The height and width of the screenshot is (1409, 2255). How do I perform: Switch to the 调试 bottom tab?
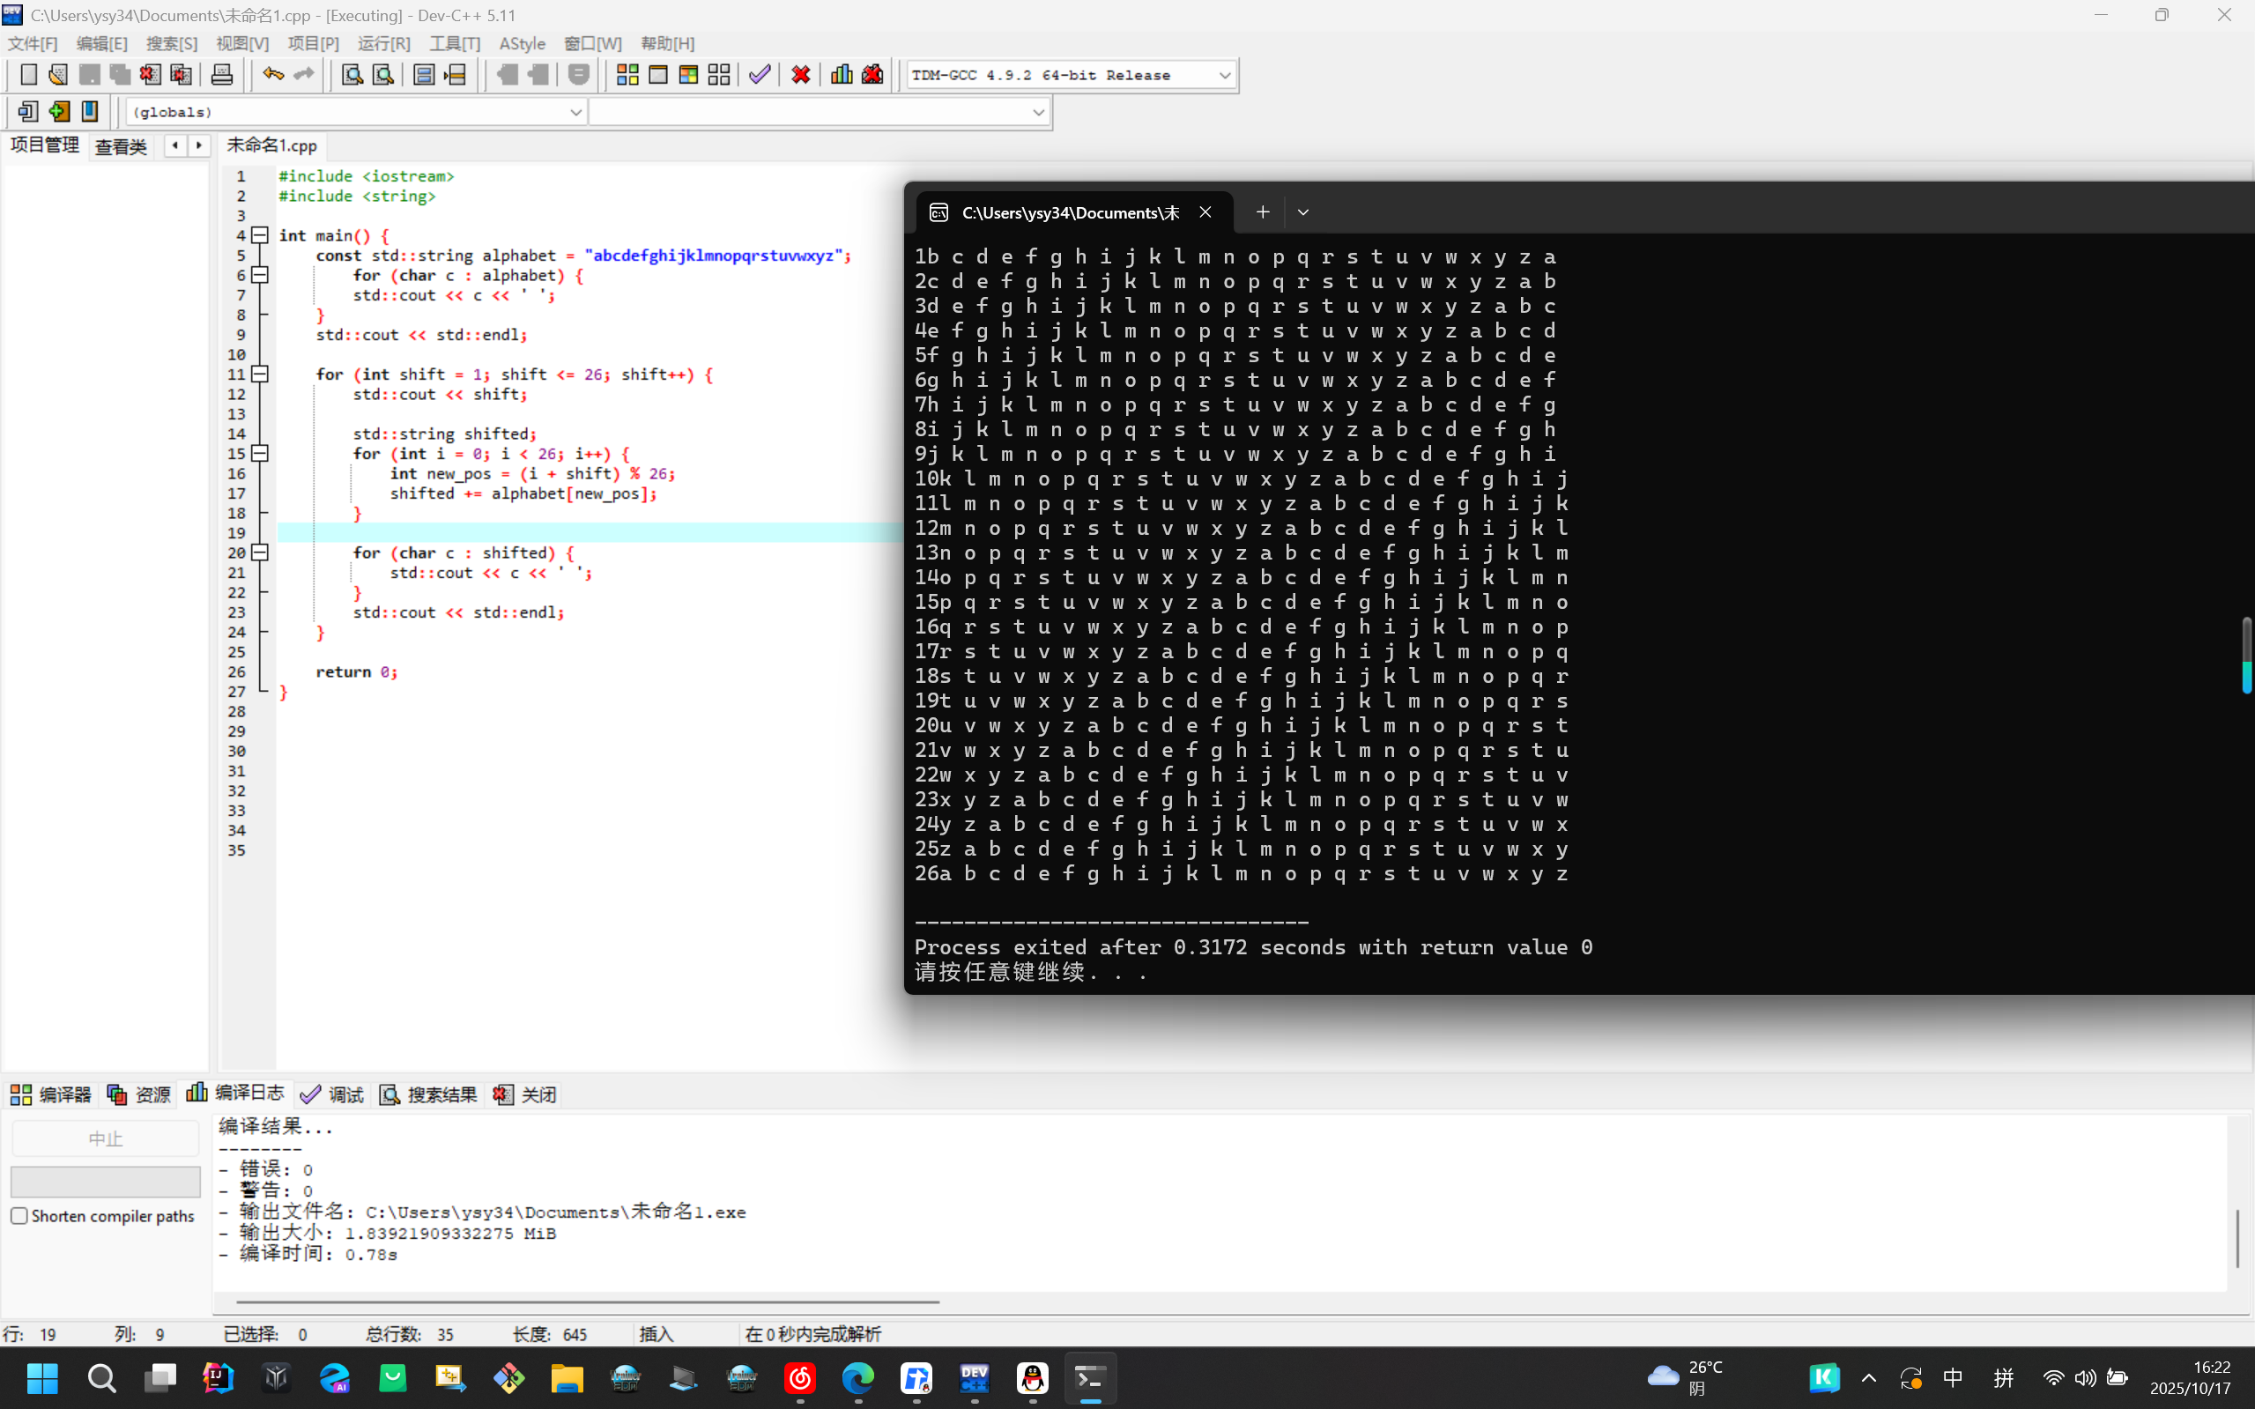pyautogui.click(x=333, y=1094)
